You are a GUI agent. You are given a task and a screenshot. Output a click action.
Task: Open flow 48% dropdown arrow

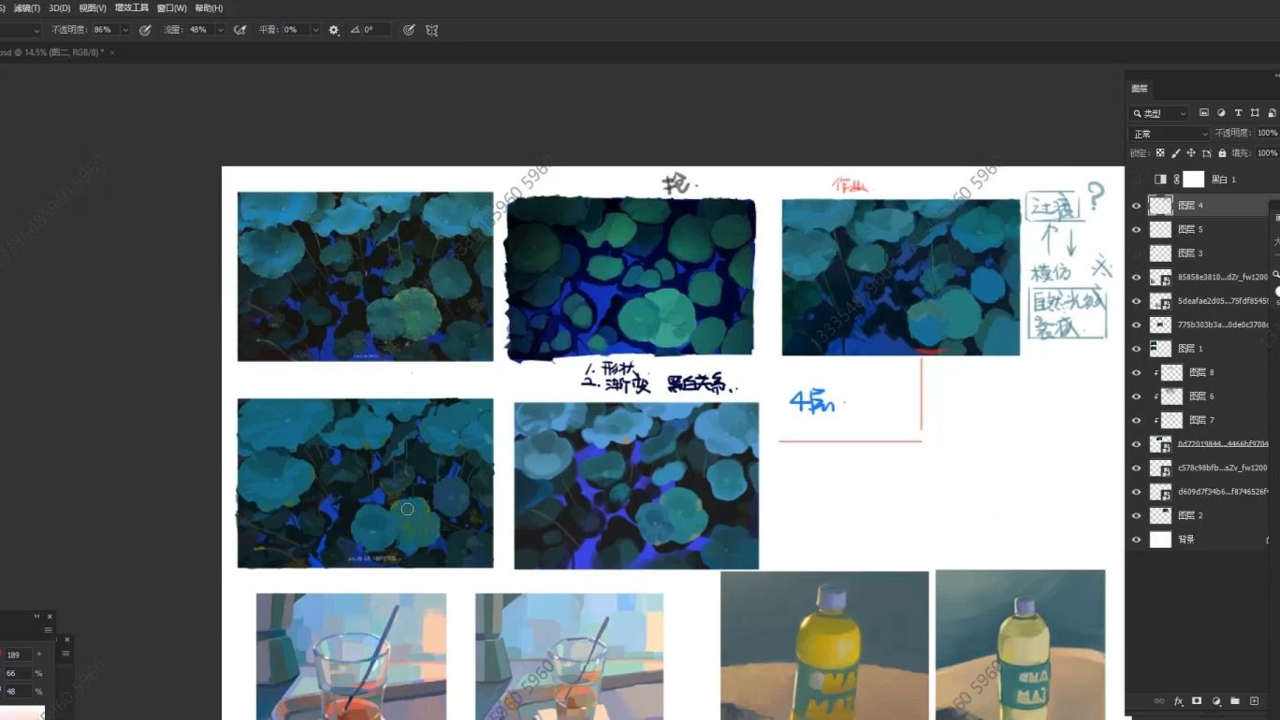point(221,30)
